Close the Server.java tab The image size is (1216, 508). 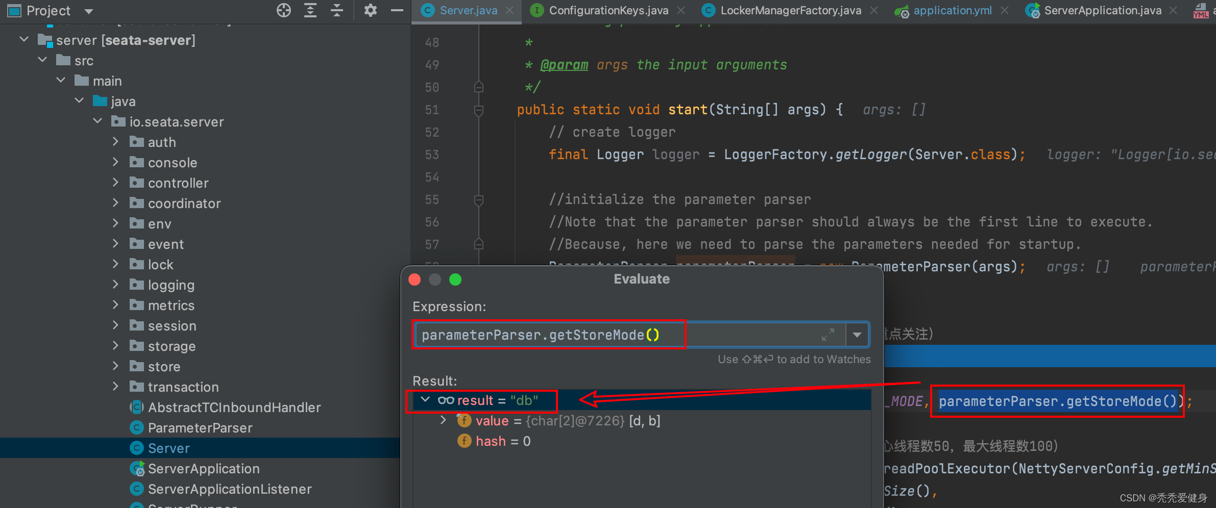509,11
